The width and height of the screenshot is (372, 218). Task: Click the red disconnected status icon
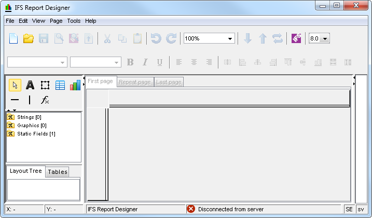pos(191,209)
